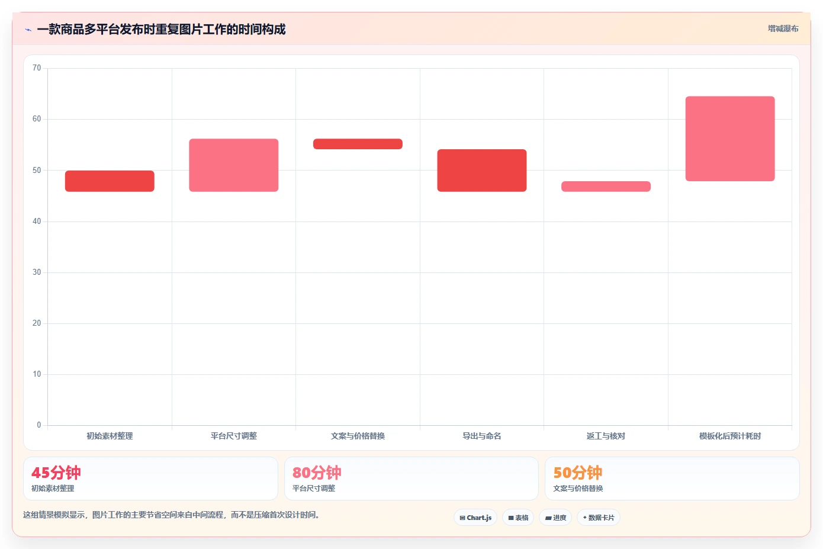Image resolution: width=823 pixels, height=549 pixels.
Task: Click the x-axis label 平台尺寸调整
Action: (234, 436)
